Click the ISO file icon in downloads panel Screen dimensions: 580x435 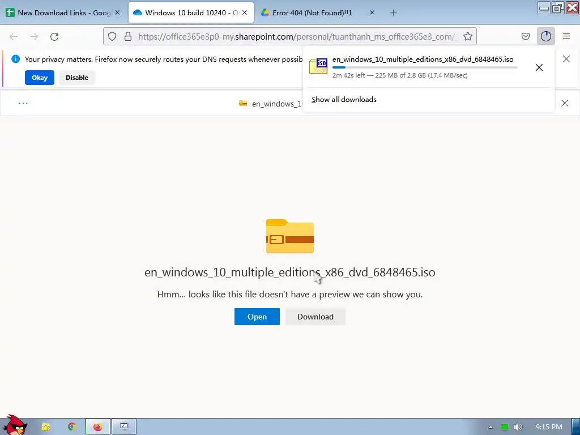[x=318, y=67]
